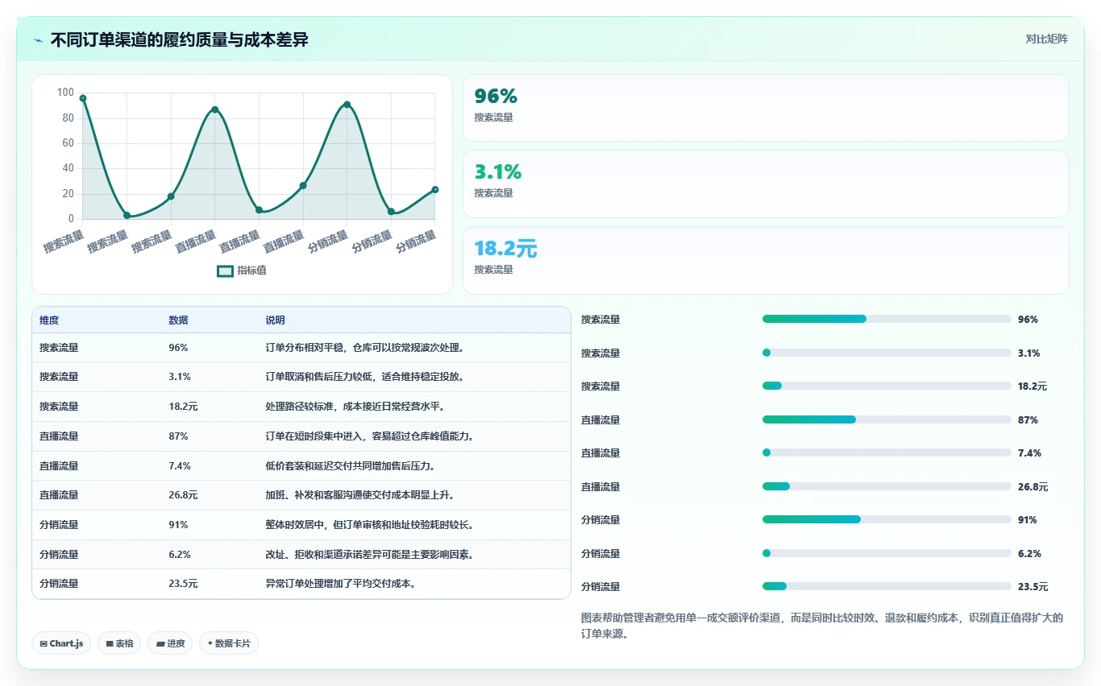Click the note 订单分布相对平稳，仓库可以按常规波次处理。

coord(367,348)
